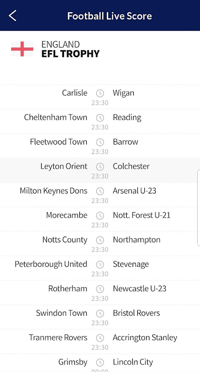The width and height of the screenshot is (200, 372).
Task: Select the Arsenal U-23 team name
Action: tap(135, 191)
